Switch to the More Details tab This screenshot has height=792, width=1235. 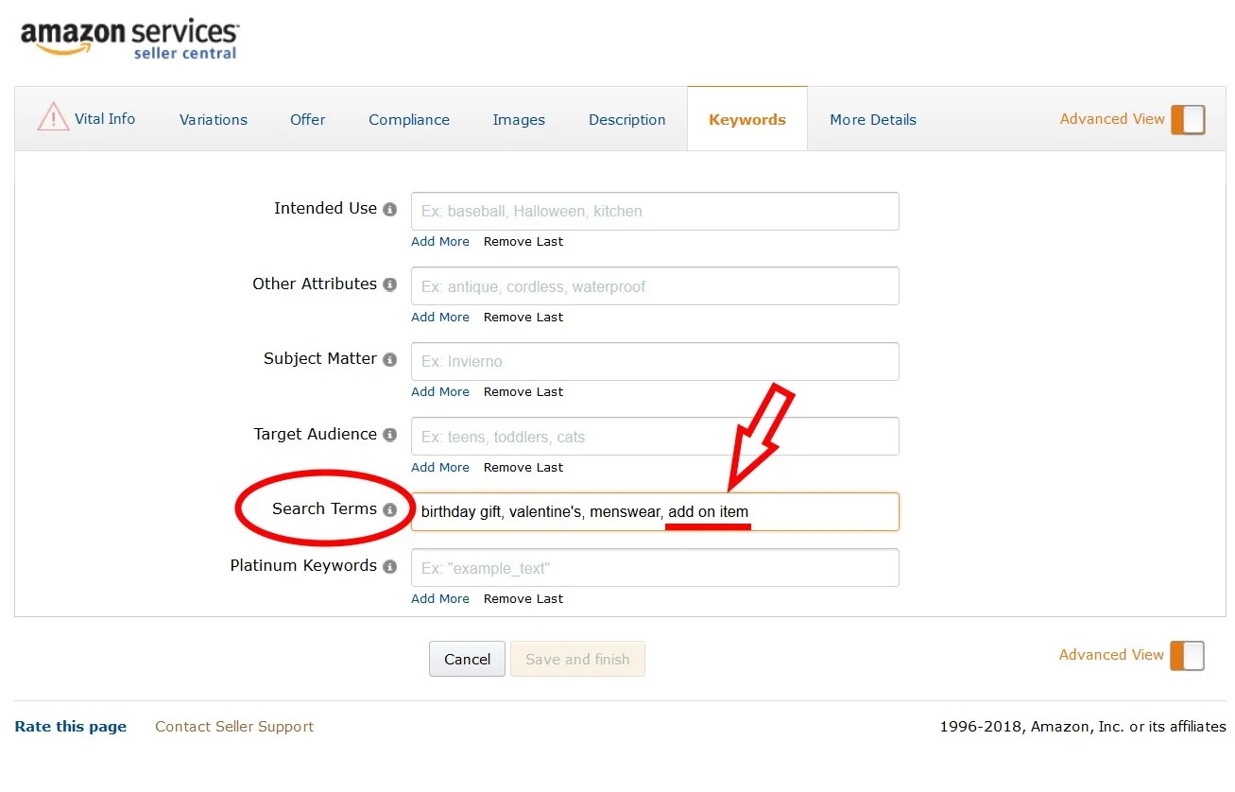pyautogui.click(x=872, y=119)
